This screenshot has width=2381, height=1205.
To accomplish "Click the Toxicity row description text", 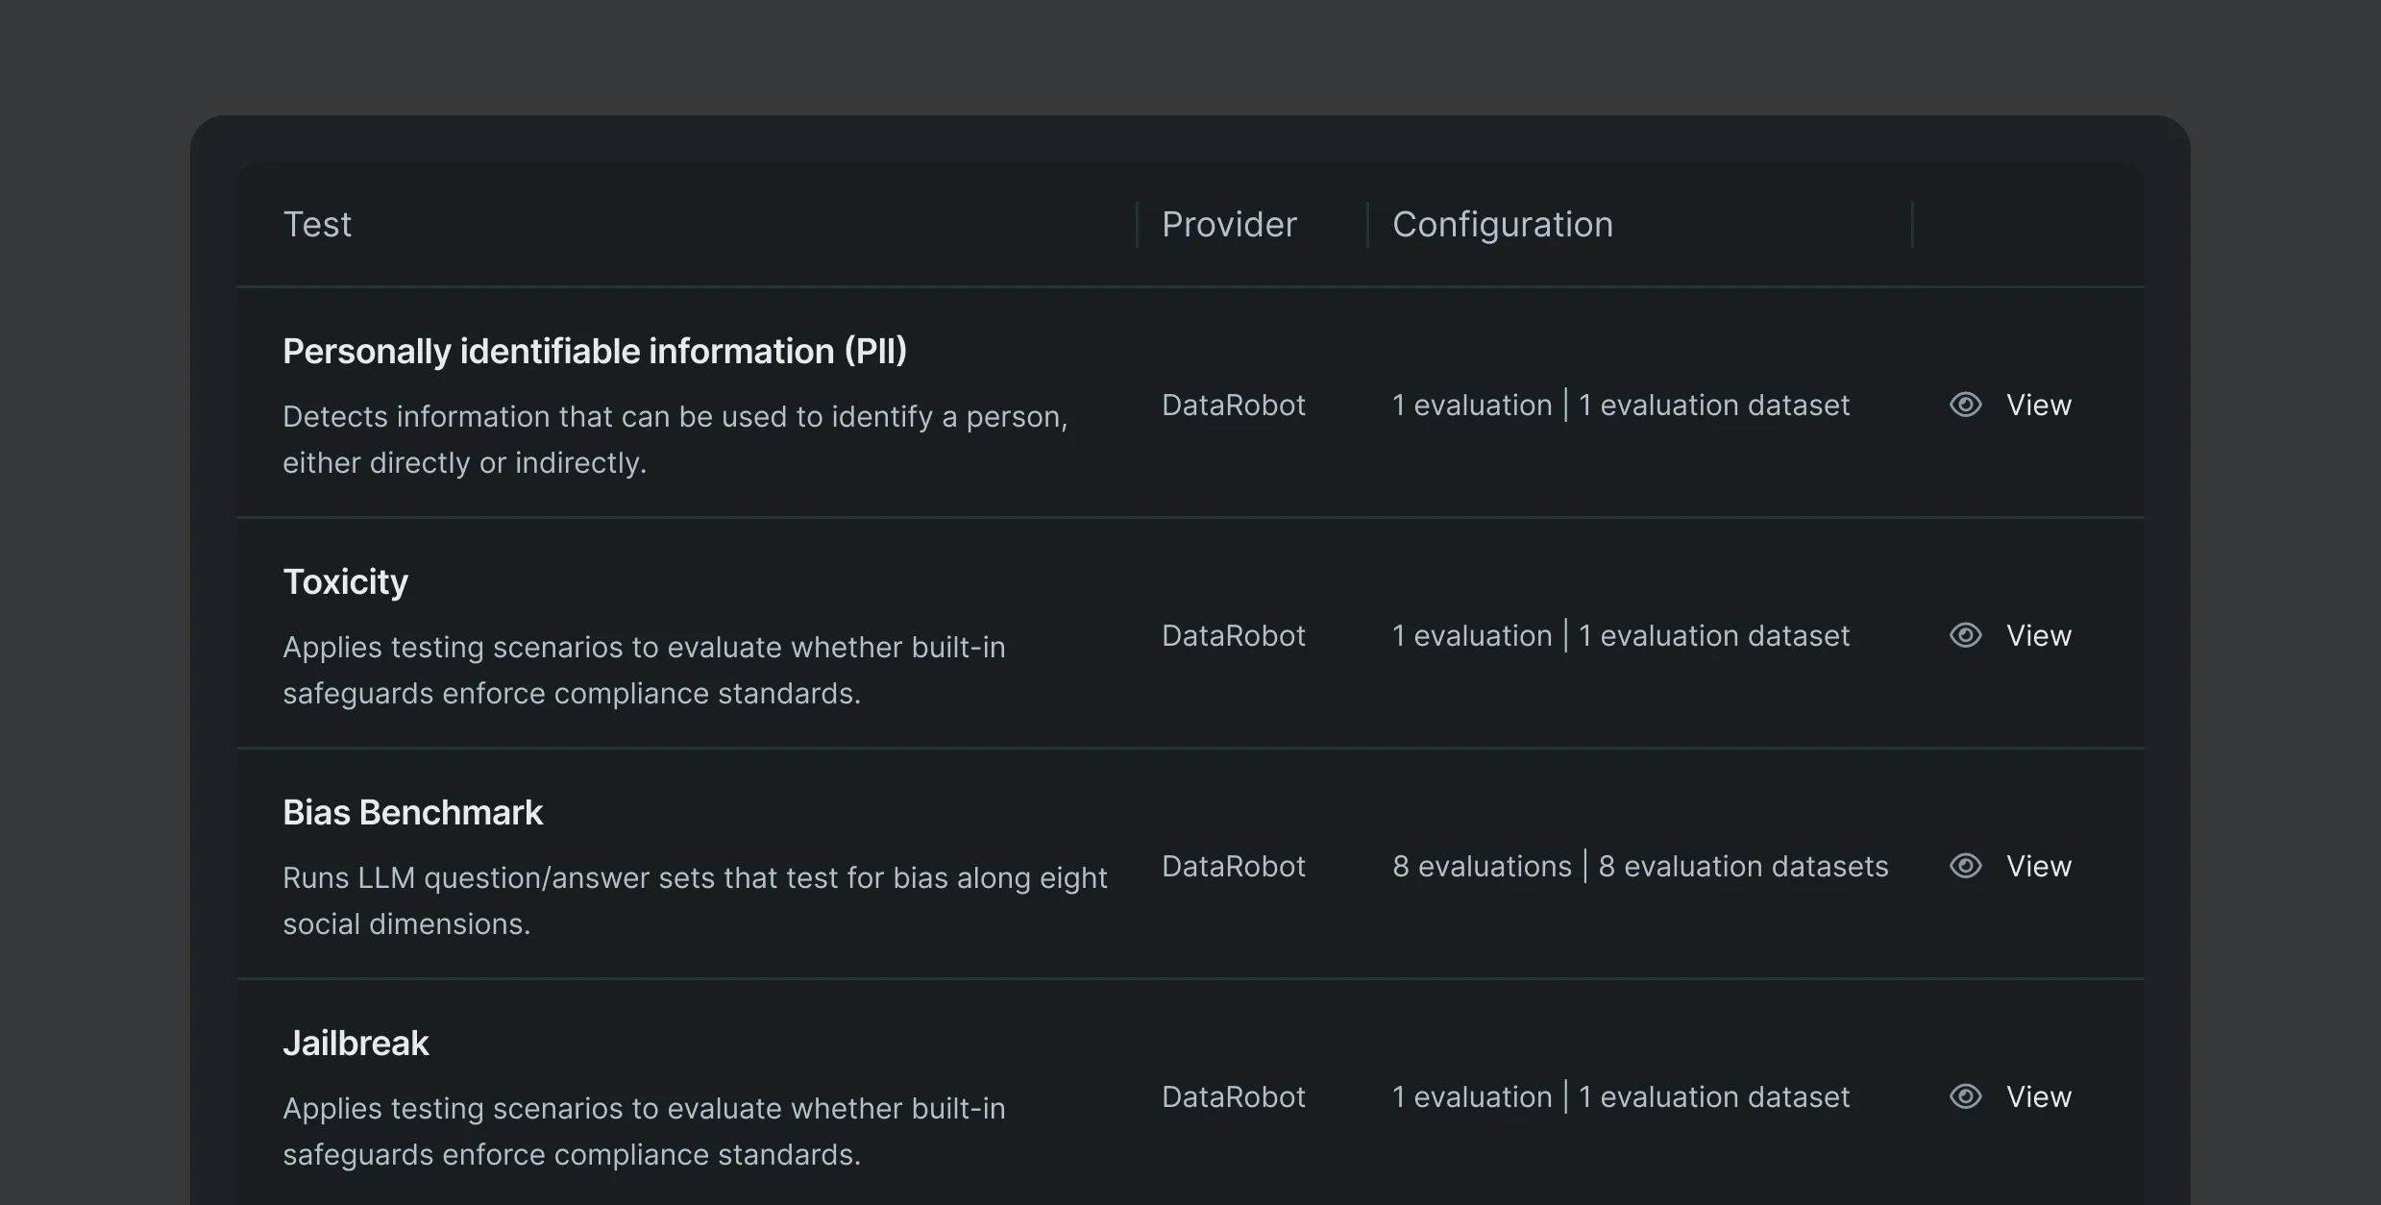I will (644, 670).
